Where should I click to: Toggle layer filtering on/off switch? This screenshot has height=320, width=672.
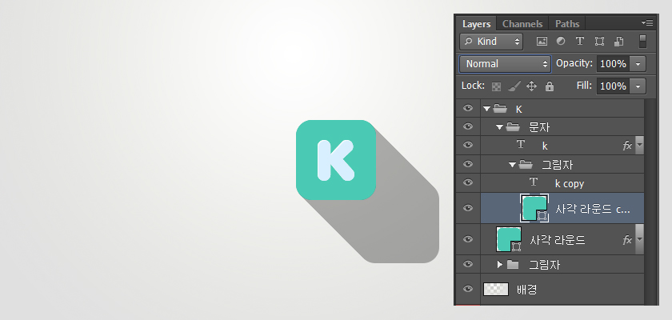coord(642,42)
